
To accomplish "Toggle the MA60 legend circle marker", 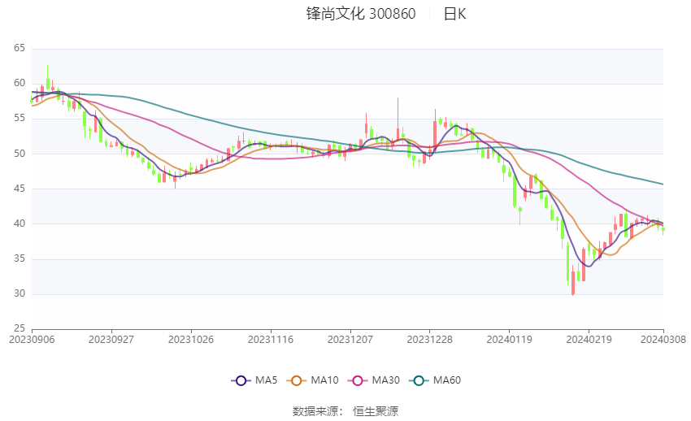I will click(419, 380).
